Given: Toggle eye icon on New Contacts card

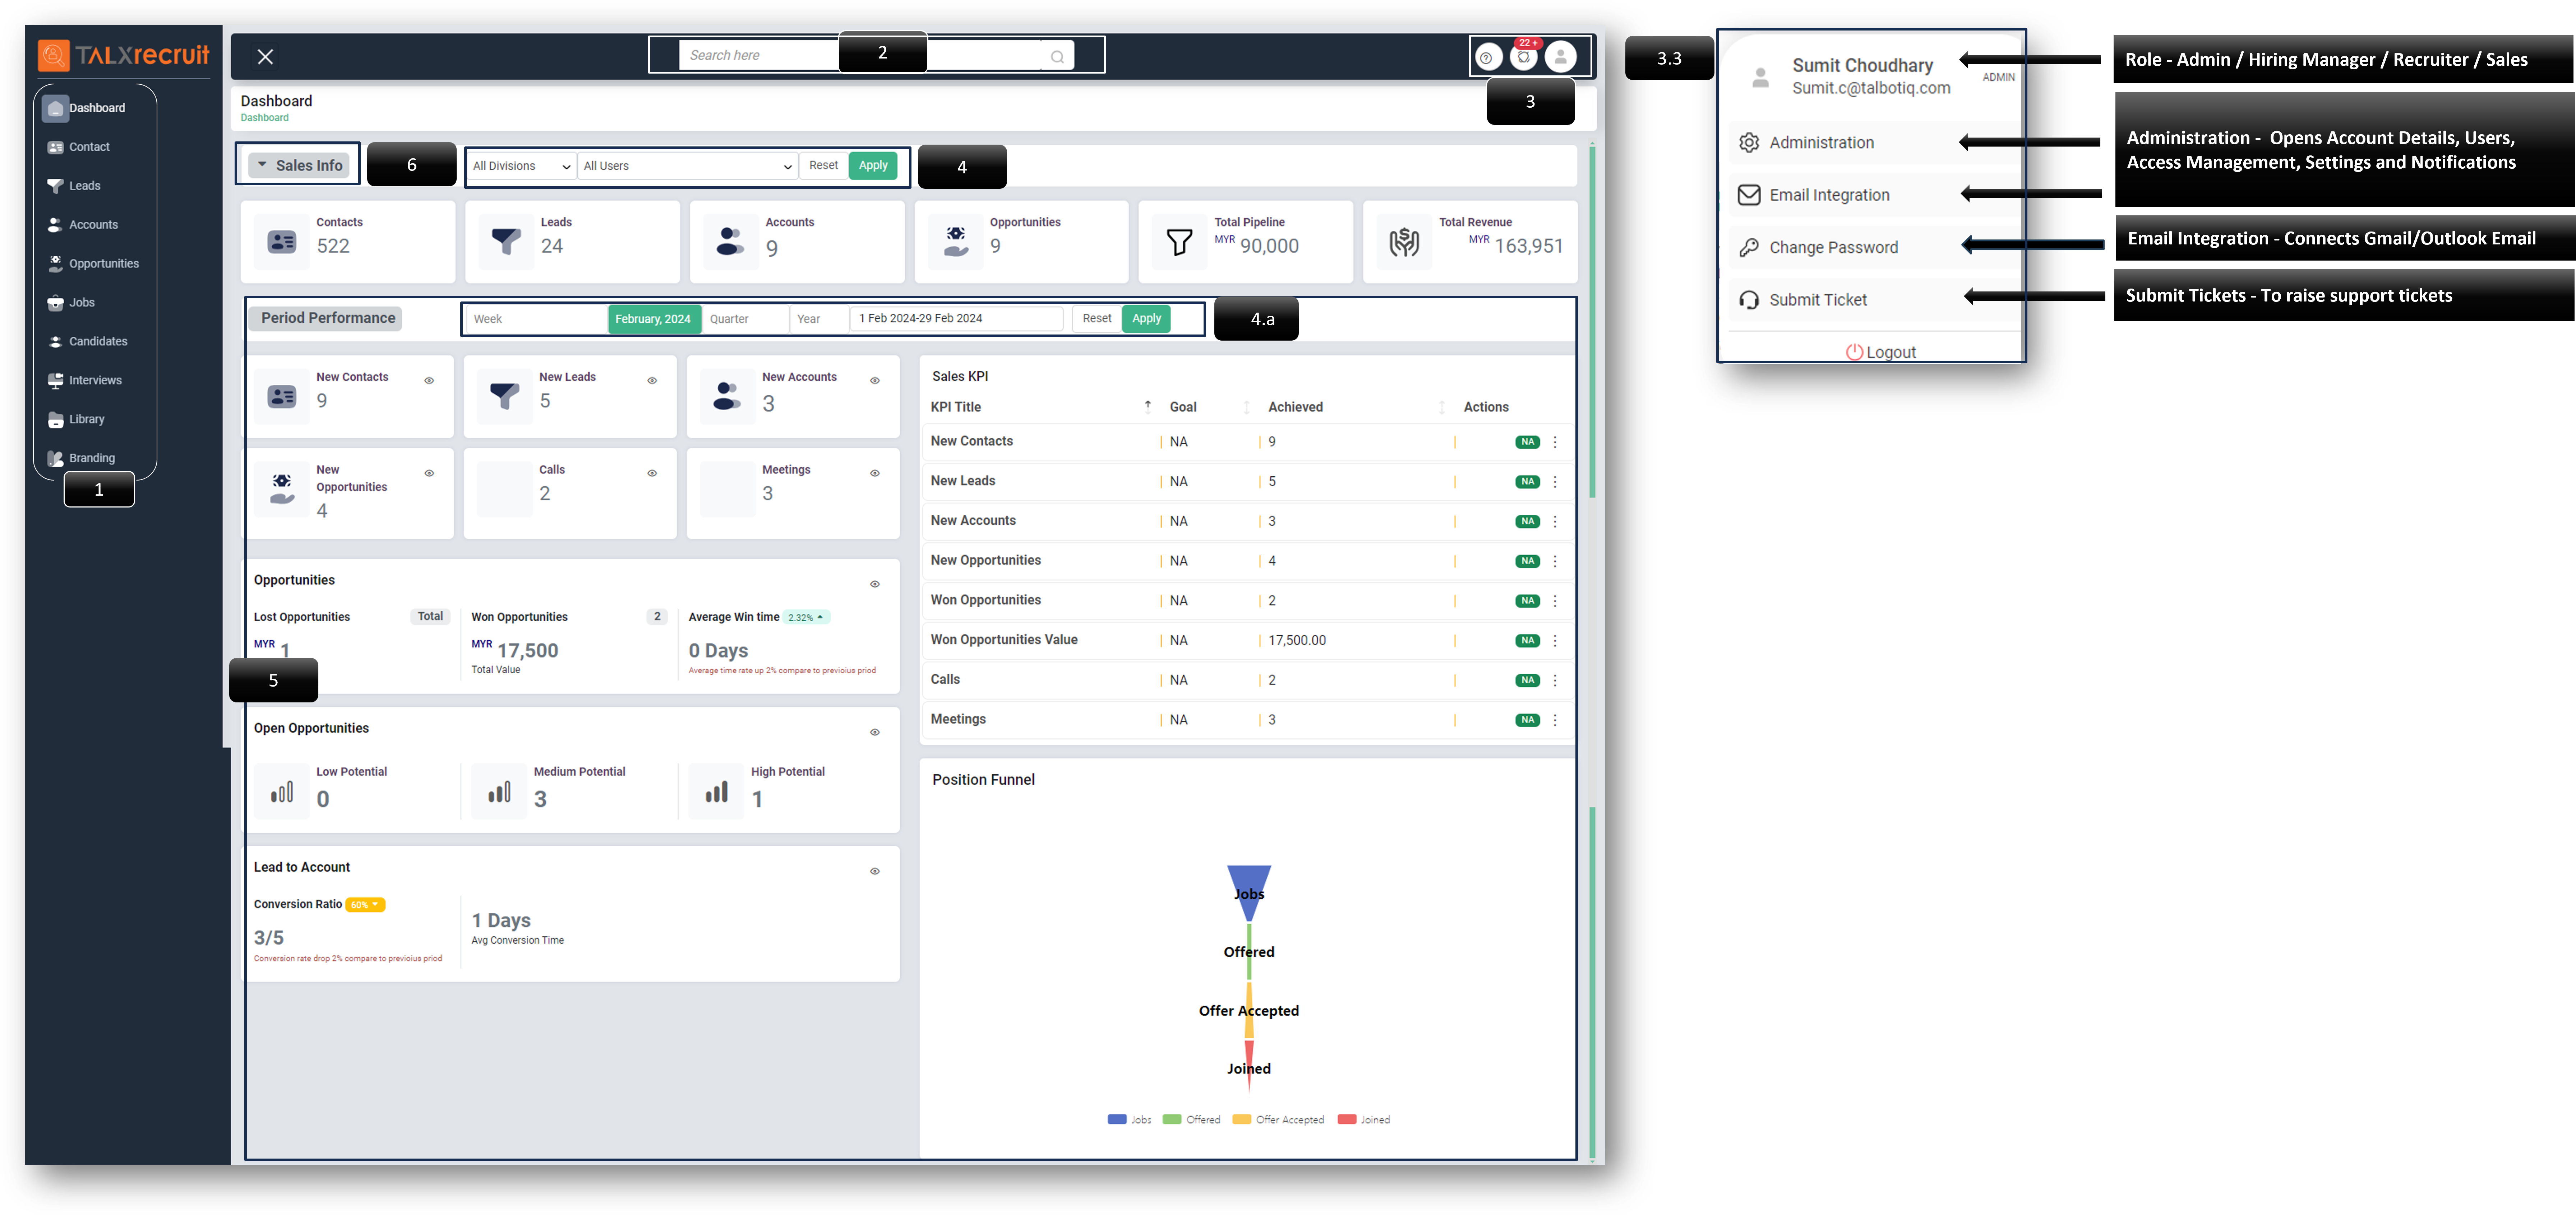Looking at the screenshot, I should click(429, 381).
